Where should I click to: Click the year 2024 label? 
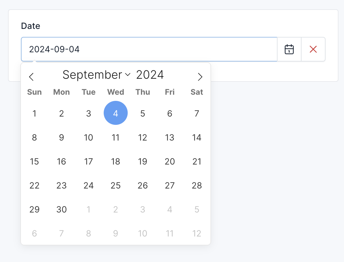pyautogui.click(x=150, y=74)
